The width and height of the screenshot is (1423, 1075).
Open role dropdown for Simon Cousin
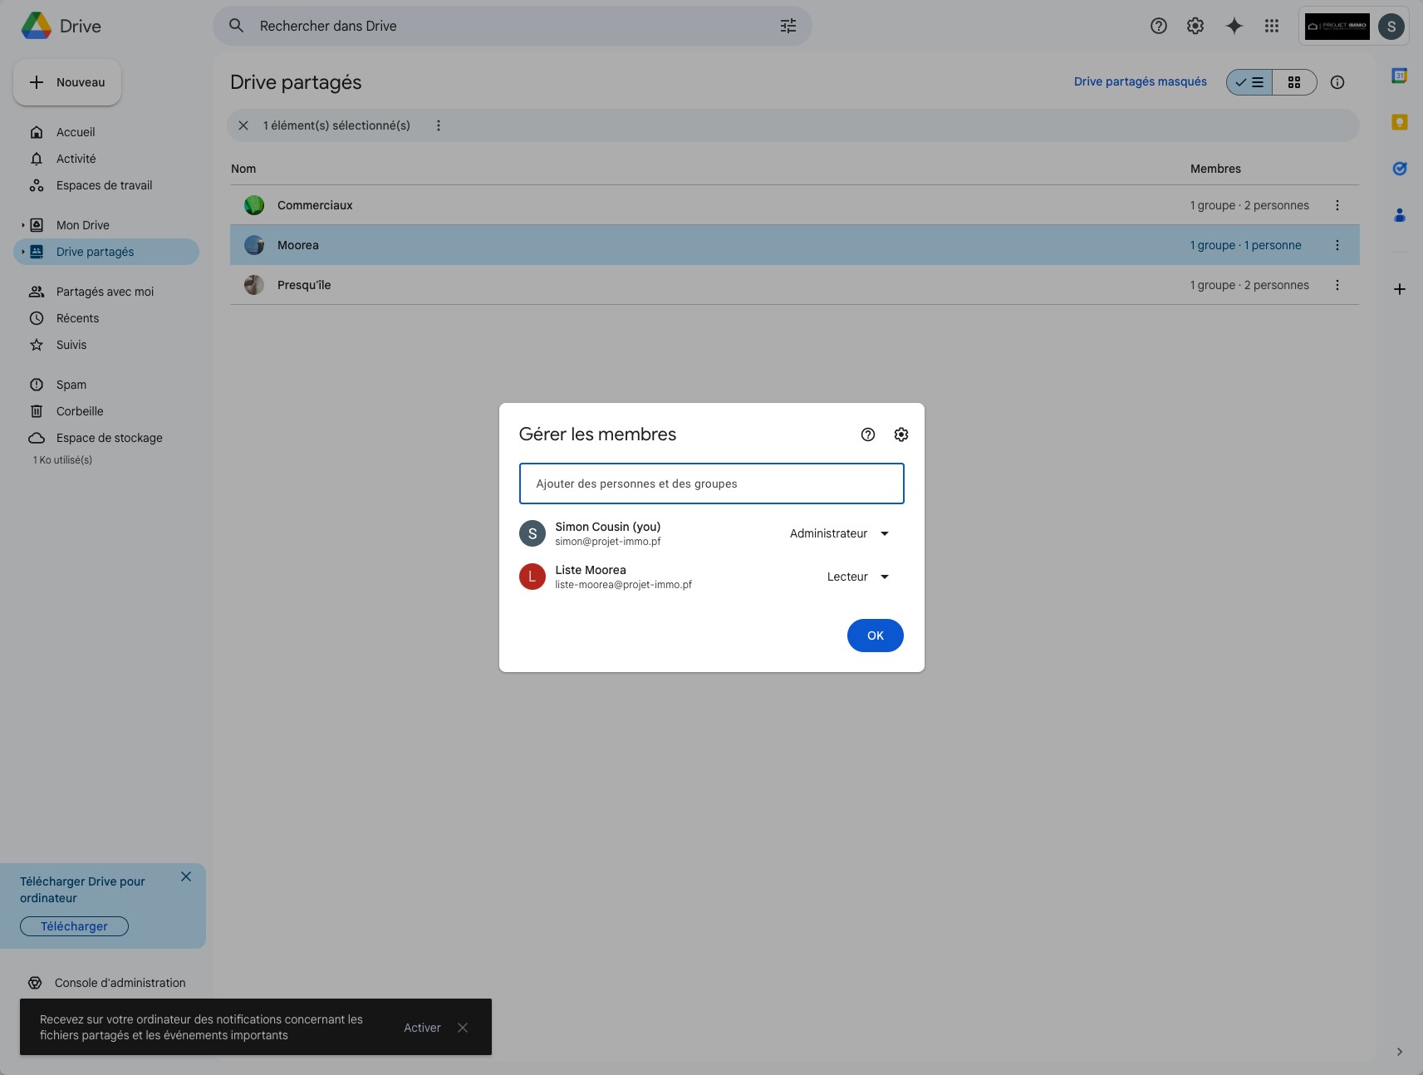839,533
